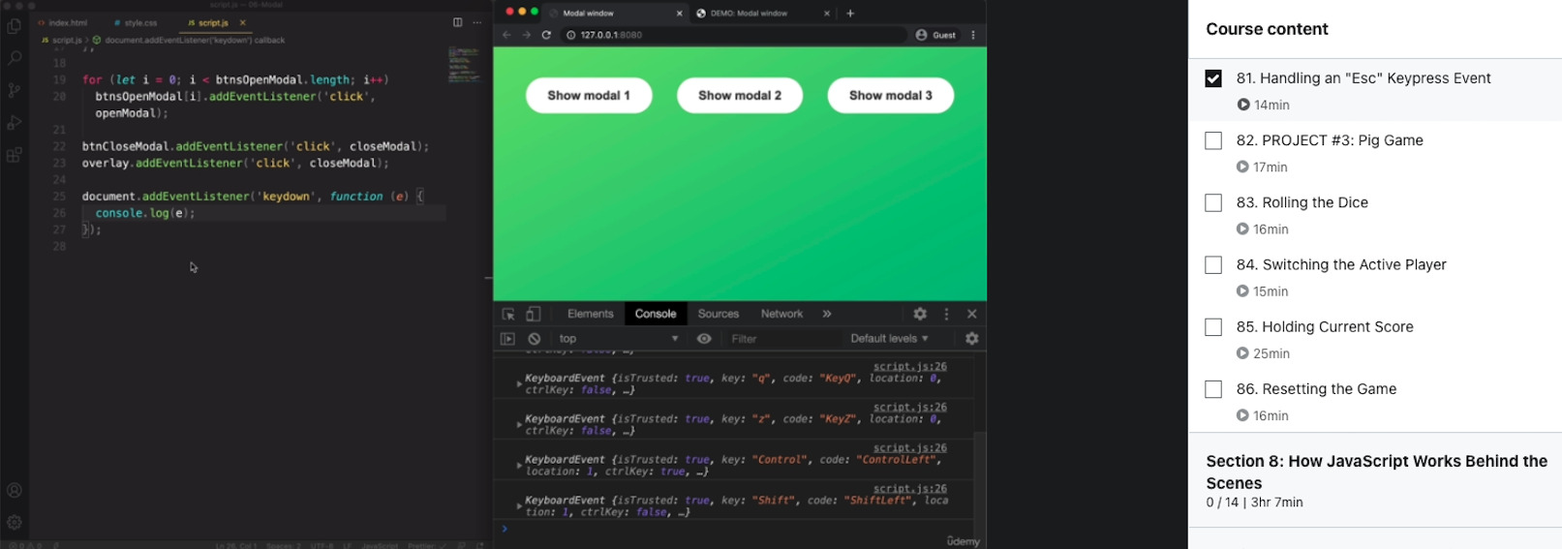This screenshot has width=1562, height=549.
Task: Click the split editor icon
Action: [458, 22]
